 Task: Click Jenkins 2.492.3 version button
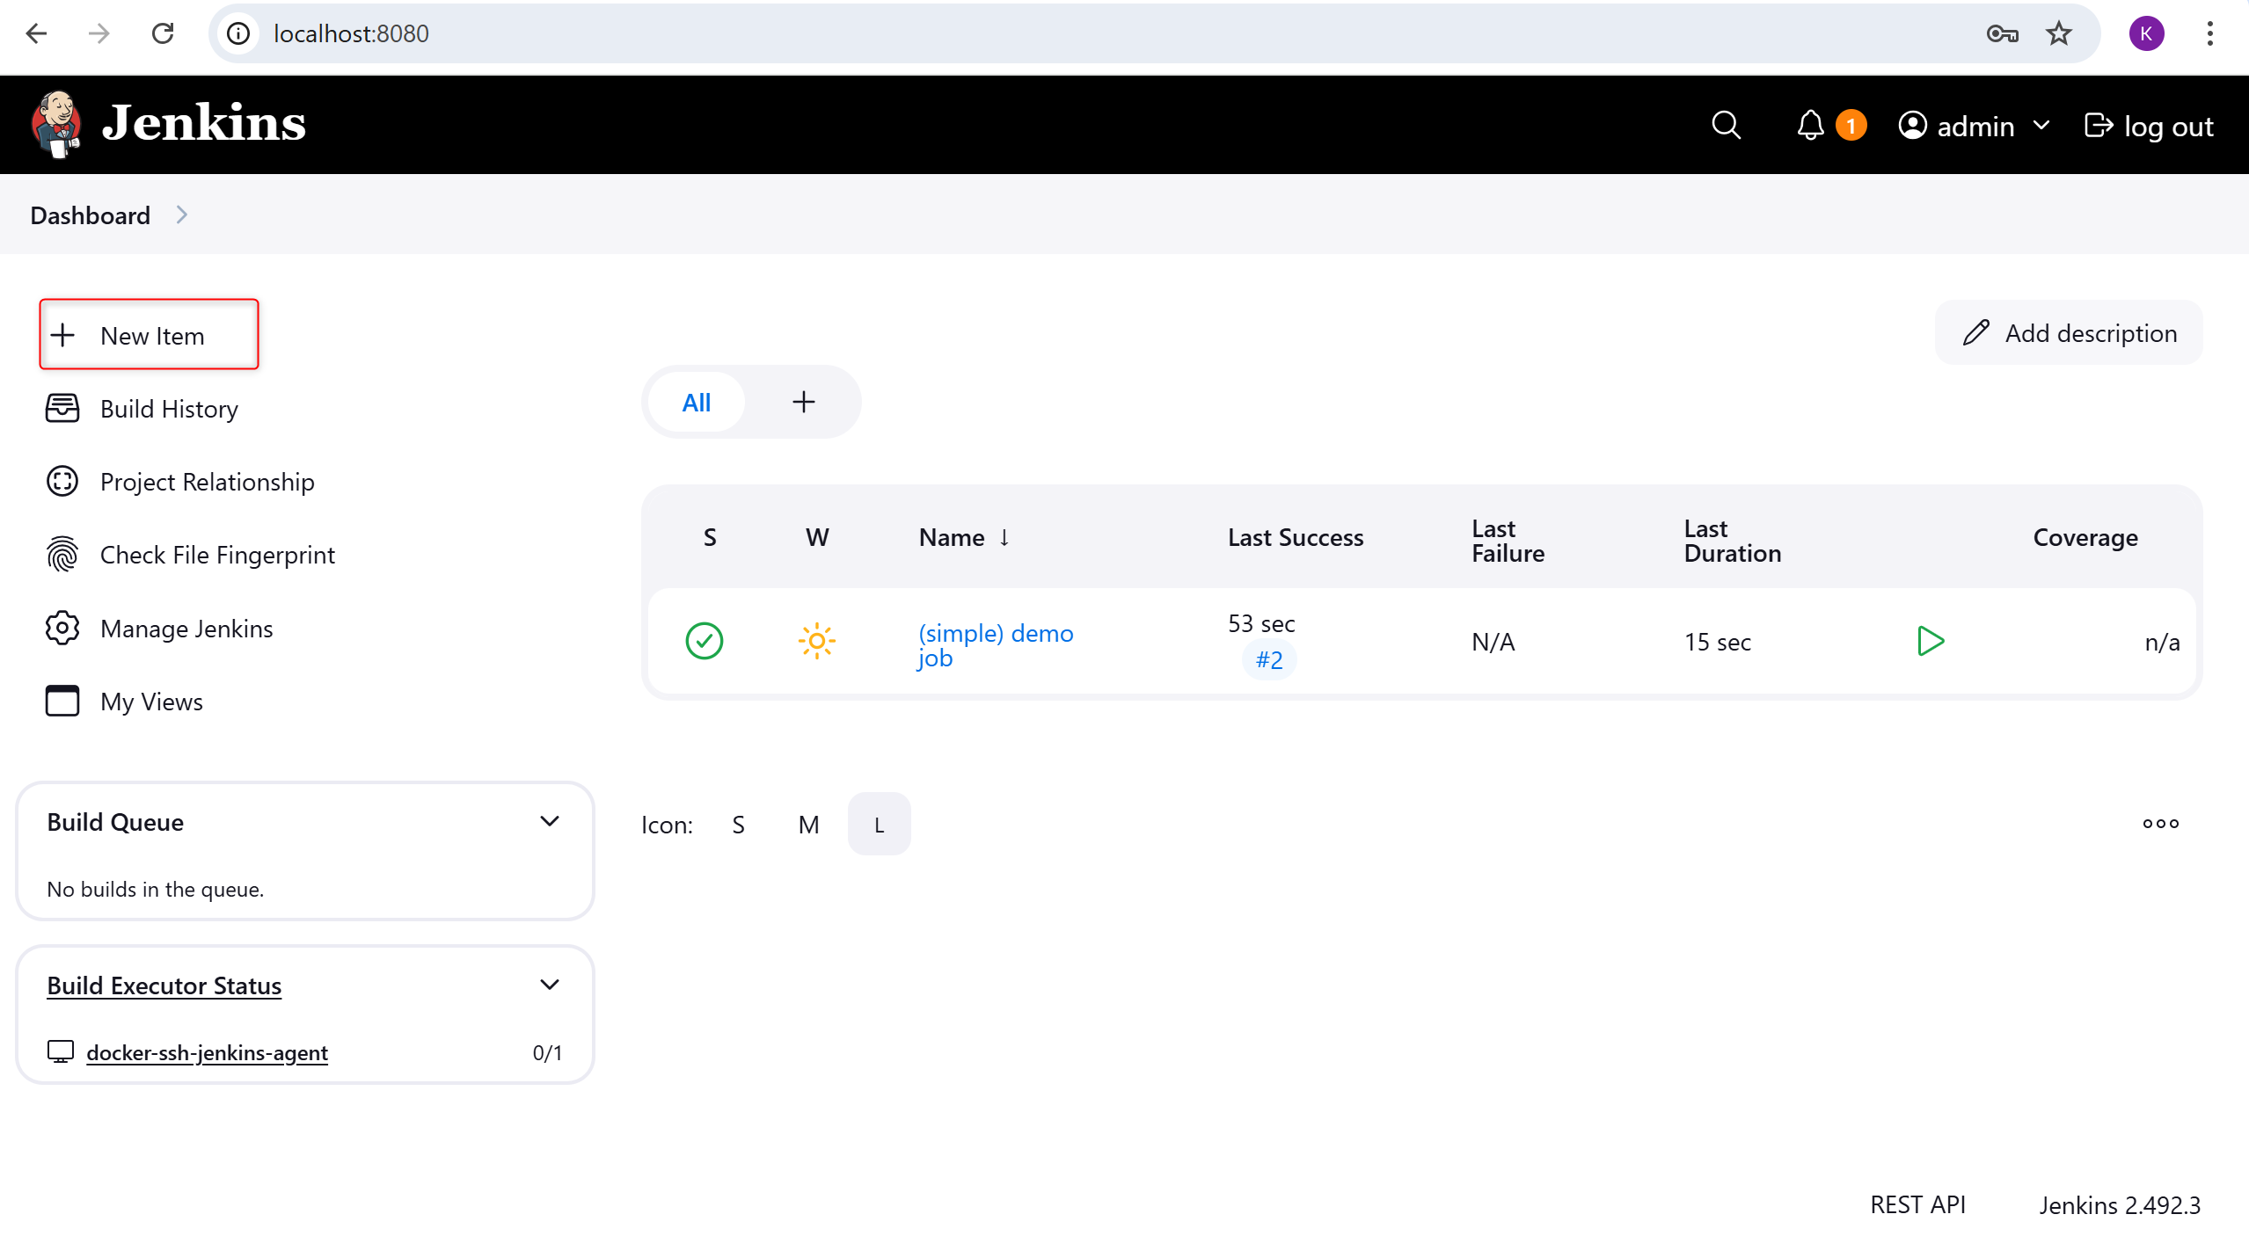[2120, 1205]
